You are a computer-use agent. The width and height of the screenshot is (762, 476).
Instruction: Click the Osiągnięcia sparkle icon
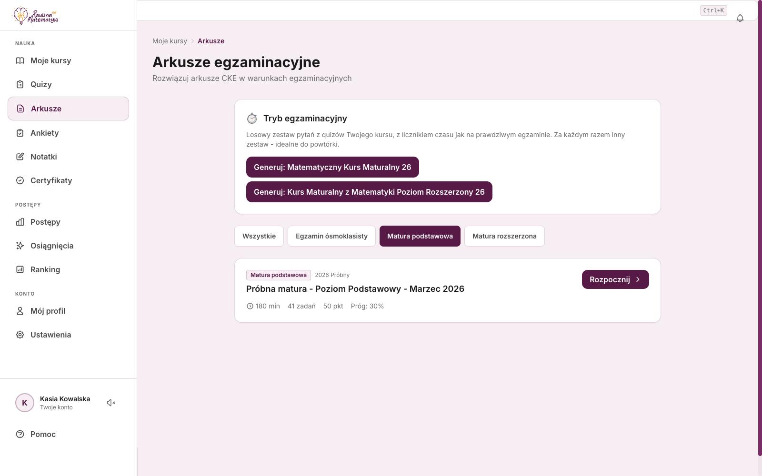20,246
